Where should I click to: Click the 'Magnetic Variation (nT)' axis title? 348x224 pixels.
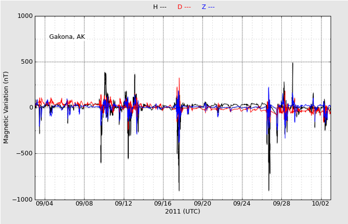(6, 107)
